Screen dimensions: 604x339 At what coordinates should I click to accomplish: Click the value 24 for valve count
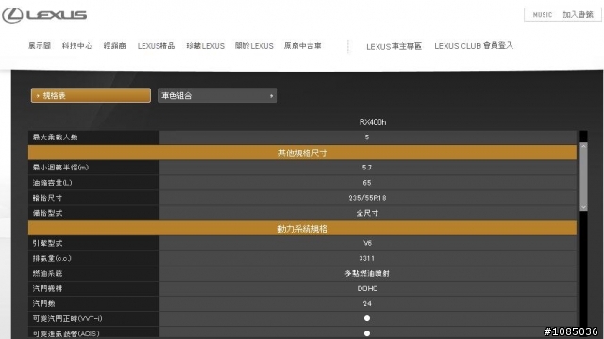[x=367, y=303]
